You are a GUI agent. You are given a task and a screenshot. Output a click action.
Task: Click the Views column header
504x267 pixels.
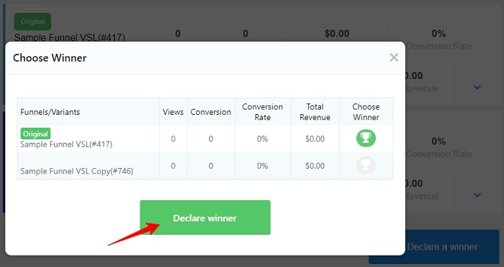(x=173, y=112)
